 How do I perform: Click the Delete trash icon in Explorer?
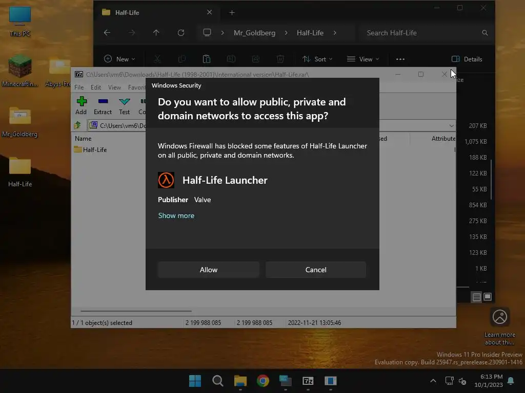280,59
